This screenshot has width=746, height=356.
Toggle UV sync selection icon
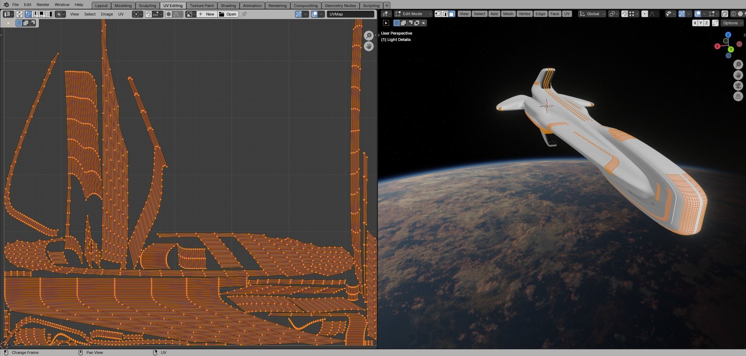(x=19, y=14)
